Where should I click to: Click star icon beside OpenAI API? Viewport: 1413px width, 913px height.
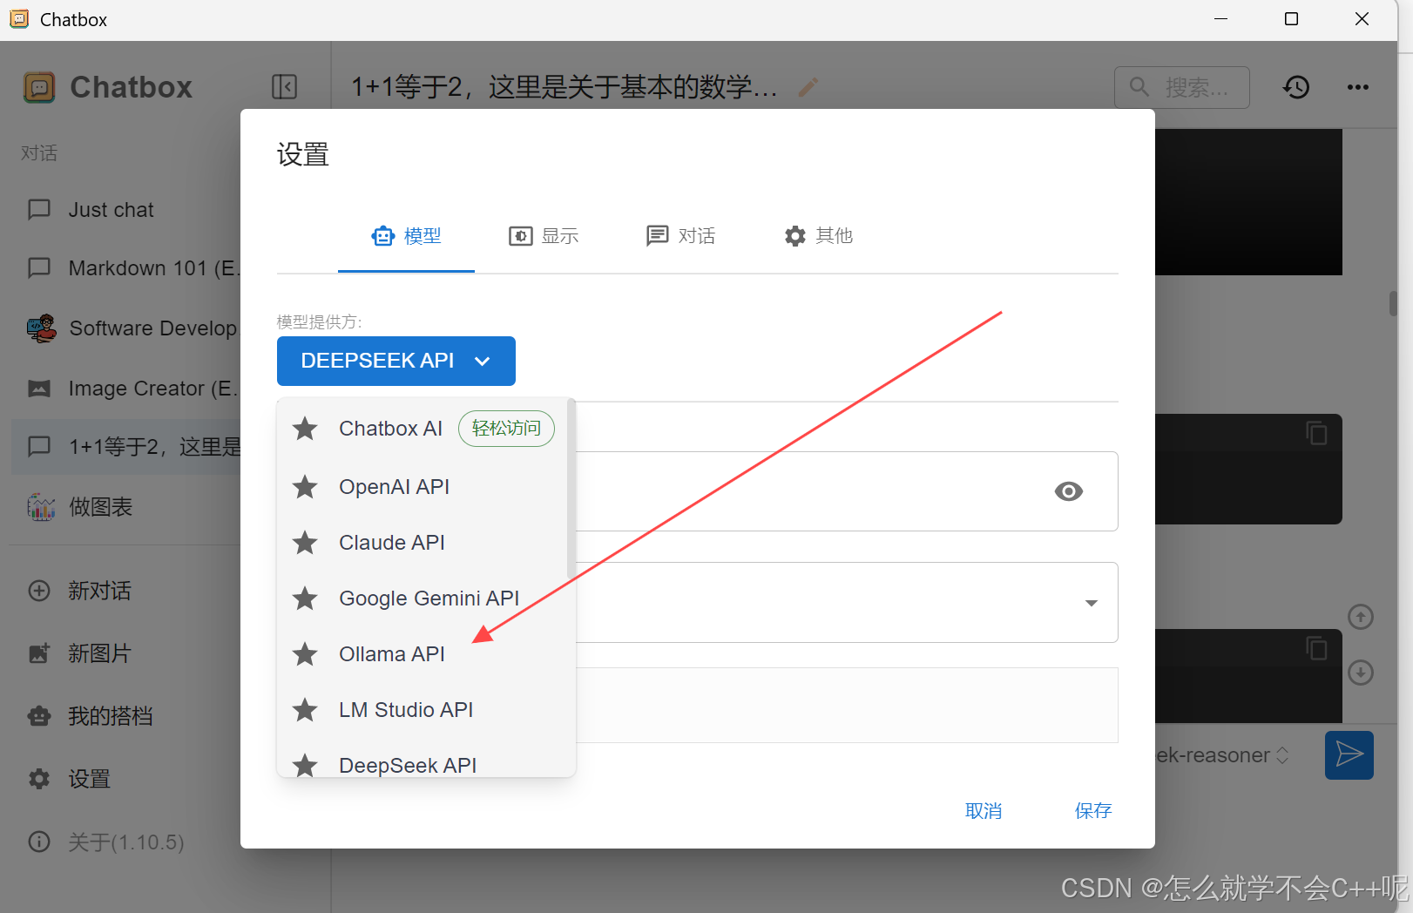[305, 487]
